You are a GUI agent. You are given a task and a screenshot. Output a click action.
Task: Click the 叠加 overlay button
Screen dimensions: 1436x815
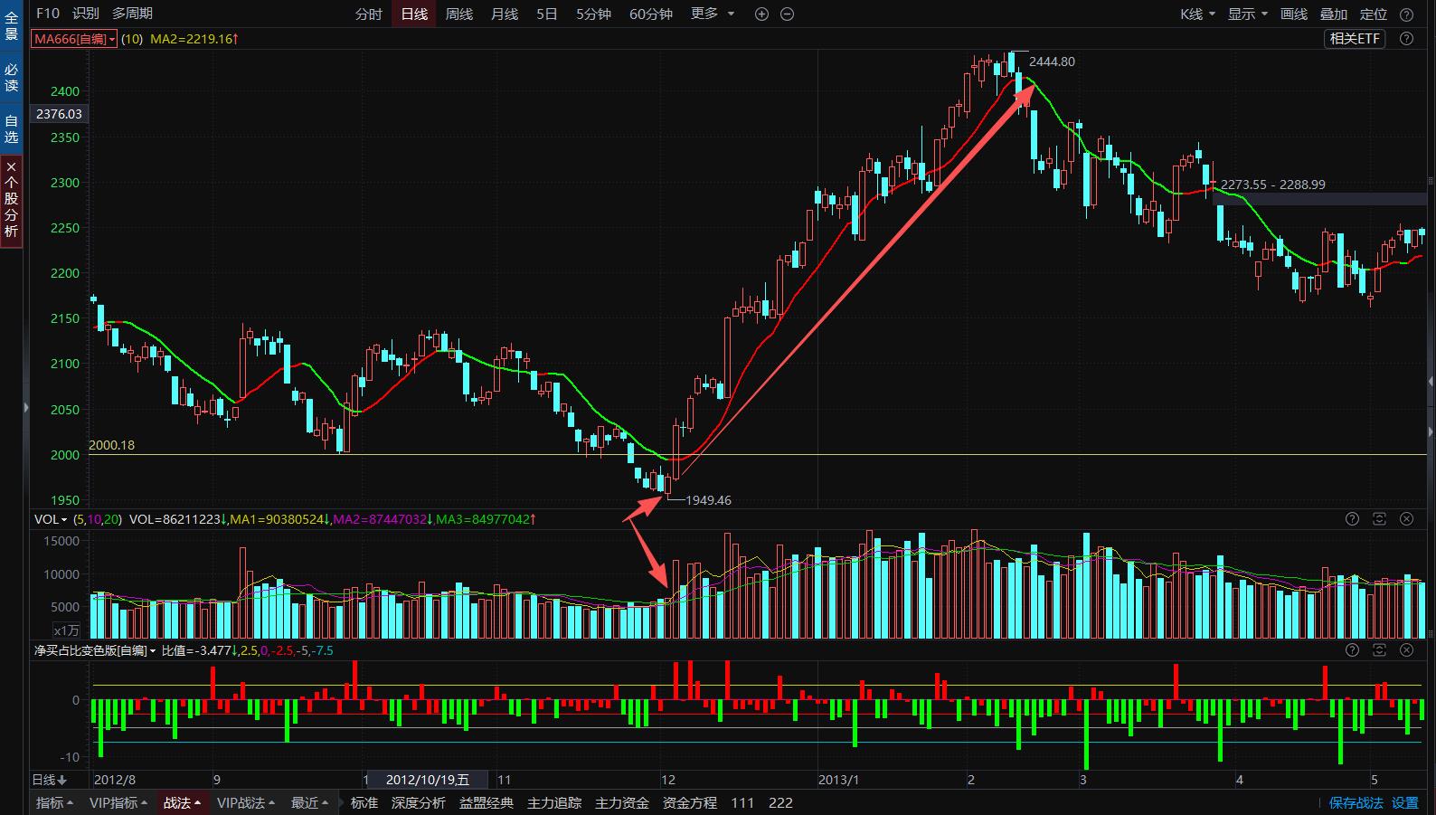pyautogui.click(x=1334, y=14)
